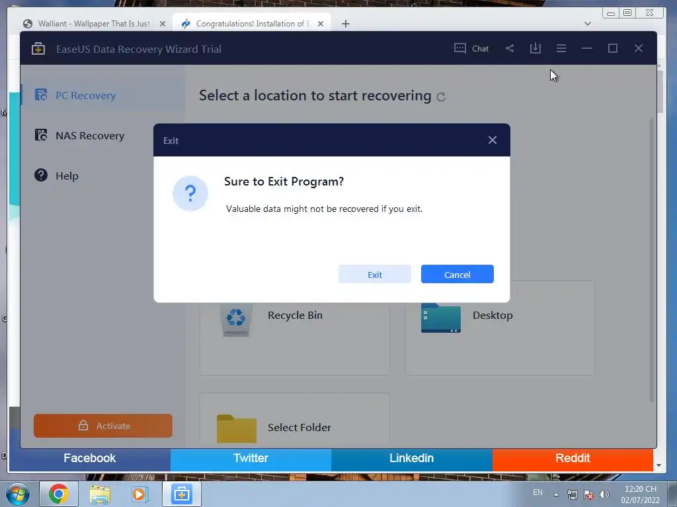Click the EaseUS window vertical scrollbar

(x=653, y=259)
